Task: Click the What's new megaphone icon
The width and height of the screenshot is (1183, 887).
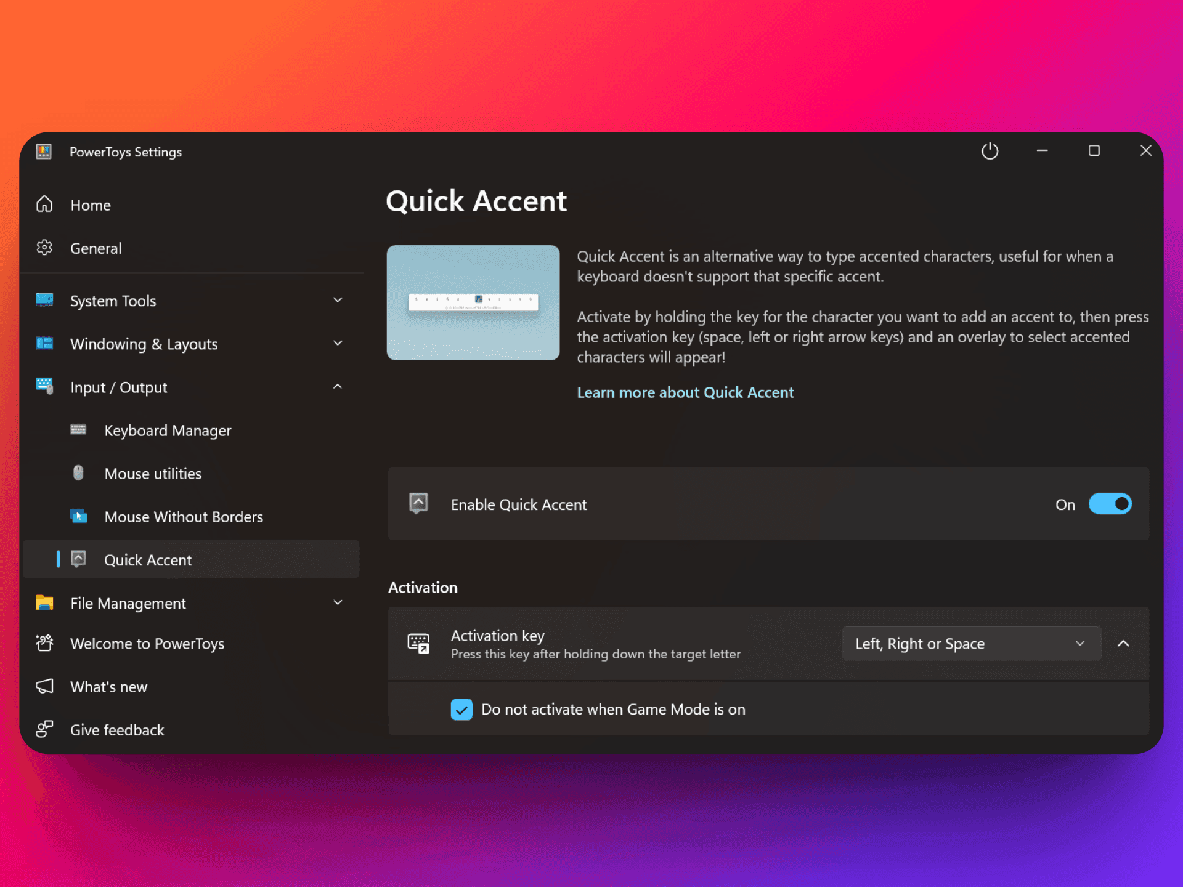Action: (x=44, y=686)
